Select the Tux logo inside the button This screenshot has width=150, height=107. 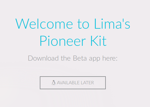pos(53,82)
